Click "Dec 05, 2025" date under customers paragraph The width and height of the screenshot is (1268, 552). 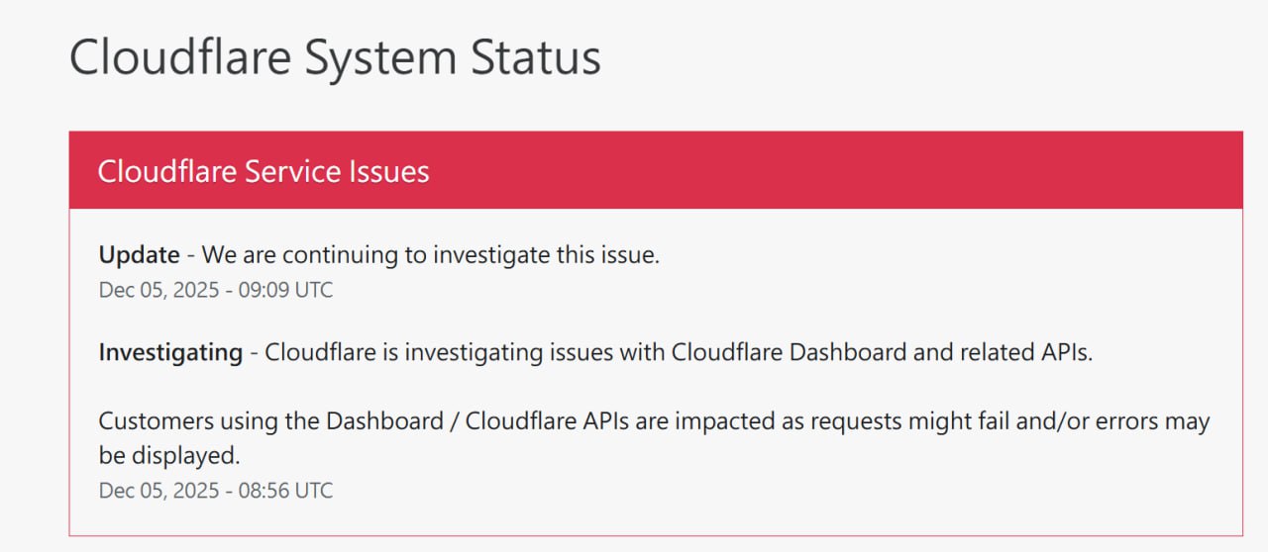(x=158, y=490)
